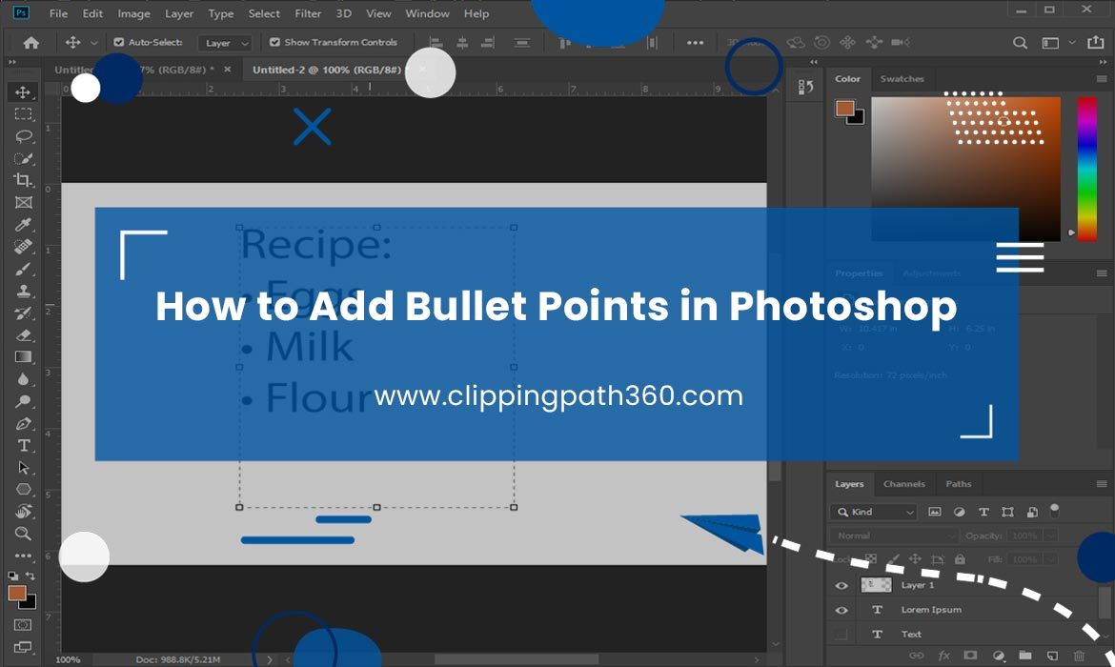The width and height of the screenshot is (1115, 667).
Task: Select the Gradient tool
Action: tap(23, 357)
